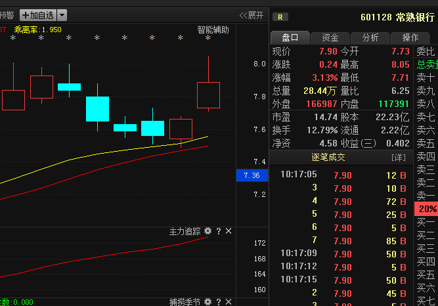Click the 现价 value 7.90

tap(328, 51)
